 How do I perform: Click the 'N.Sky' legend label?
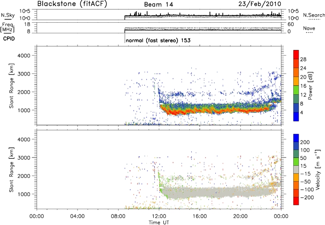click(x=8, y=15)
